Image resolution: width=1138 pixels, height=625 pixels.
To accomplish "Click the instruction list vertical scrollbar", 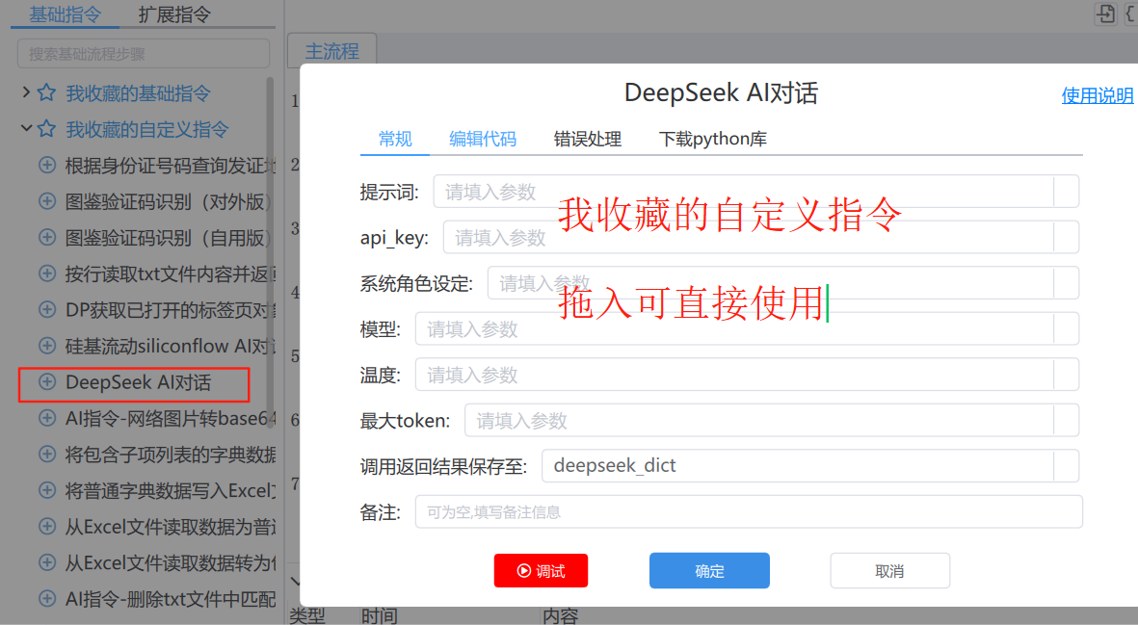I will pos(270,254).
